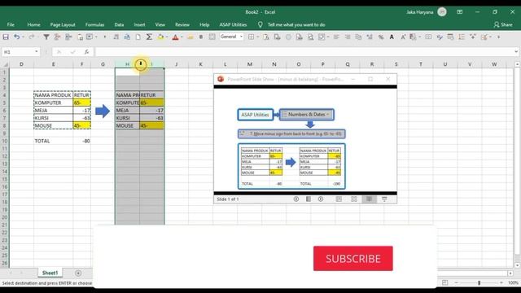Click the bold black A icon
521x293 pixels.
pyautogui.click(x=392, y=37)
